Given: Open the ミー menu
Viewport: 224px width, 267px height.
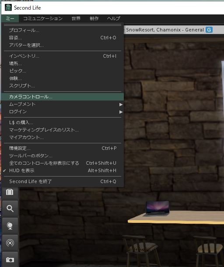Looking at the screenshot, I should tap(10, 18).
